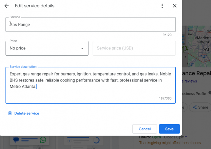Click the Delete service link
The height and width of the screenshot is (149, 211).
pyautogui.click(x=26, y=113)
